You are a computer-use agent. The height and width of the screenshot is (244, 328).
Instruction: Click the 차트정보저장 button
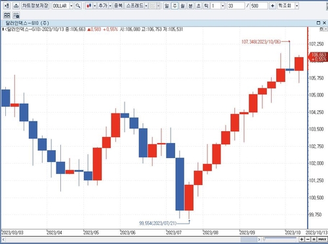pyautogui.click(x=35, y=6)
